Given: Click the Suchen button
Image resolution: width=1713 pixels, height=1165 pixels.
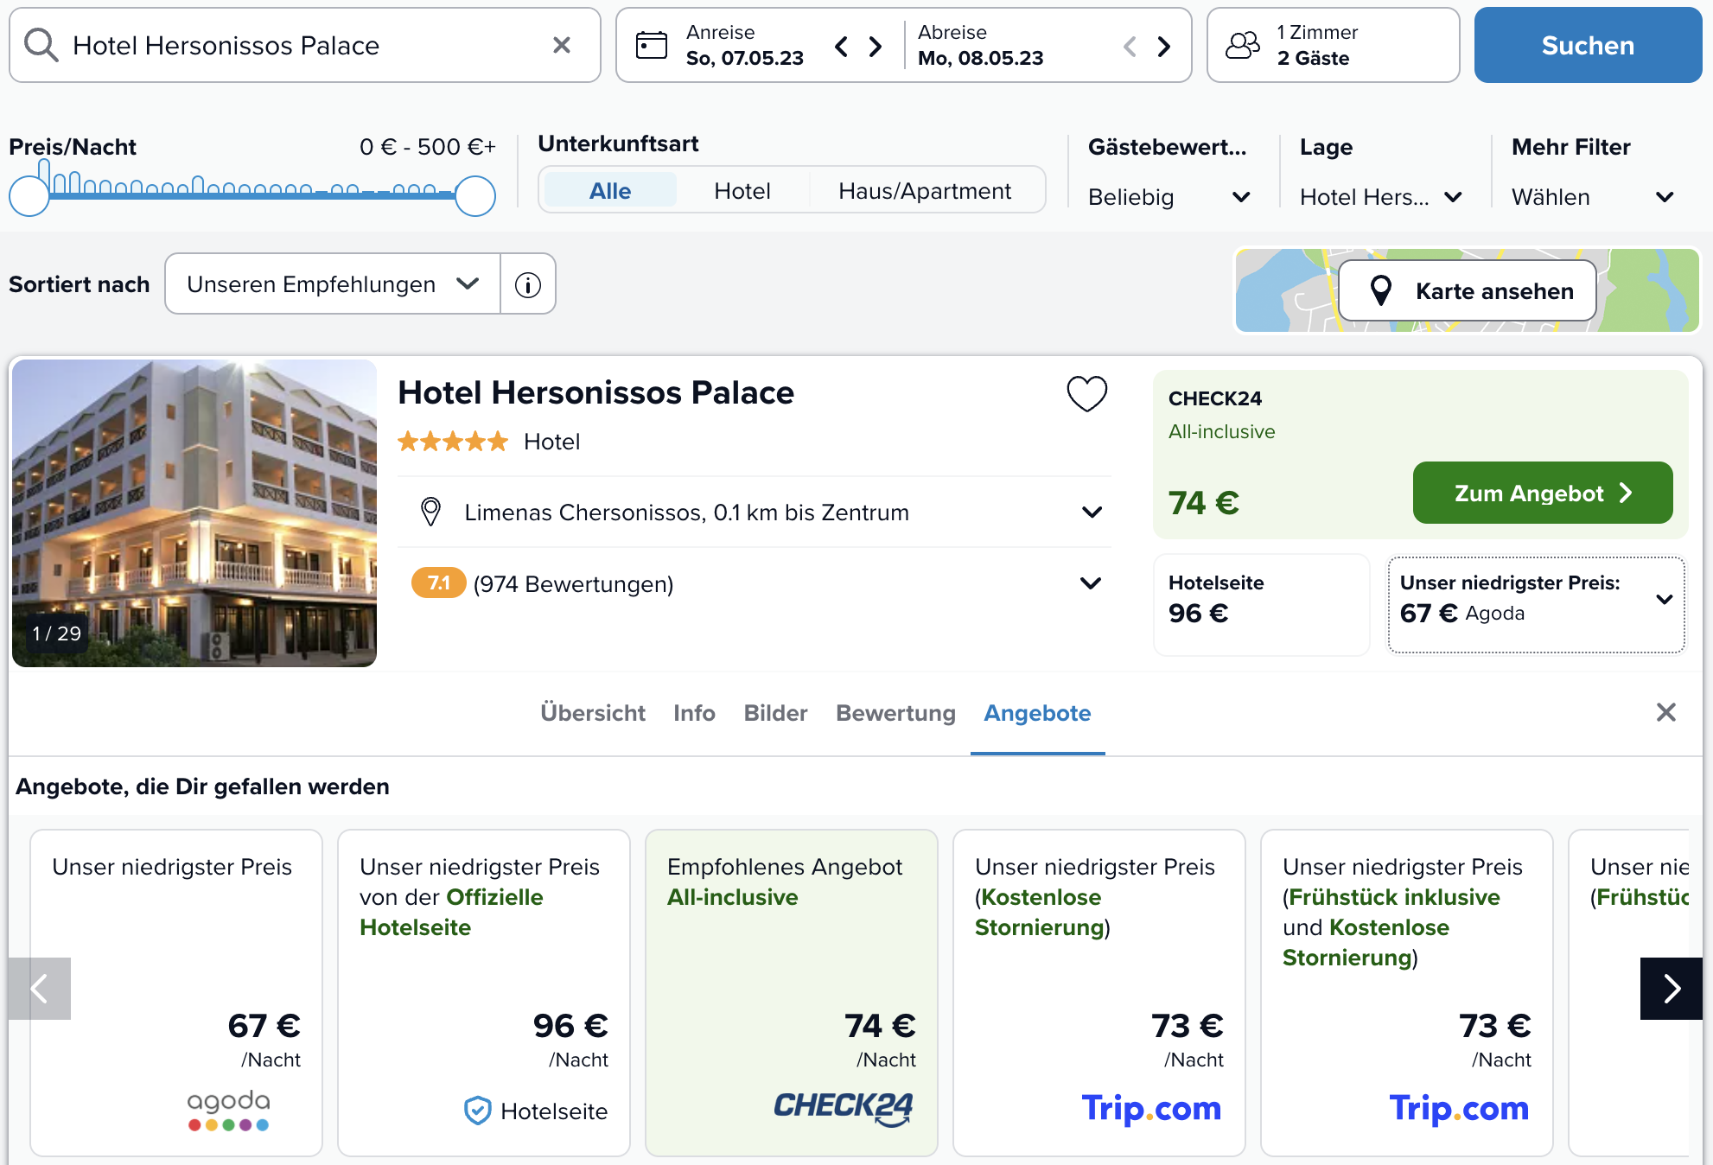Looking at the screenshot, I should [x=1588, y=45].
